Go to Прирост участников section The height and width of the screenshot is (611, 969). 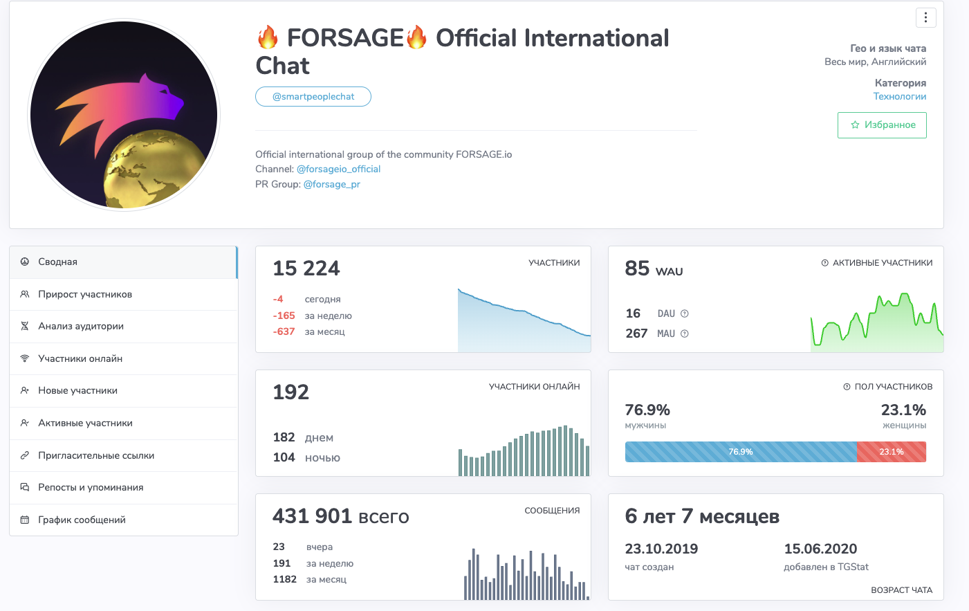coord(124,294)
